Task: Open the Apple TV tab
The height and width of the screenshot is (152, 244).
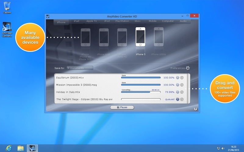Action: [x=91, y=21]
